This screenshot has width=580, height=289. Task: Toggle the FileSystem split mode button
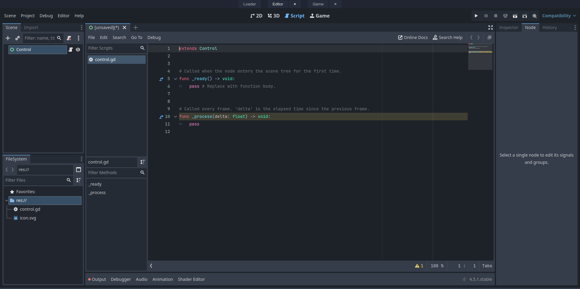tap(79, 170)
